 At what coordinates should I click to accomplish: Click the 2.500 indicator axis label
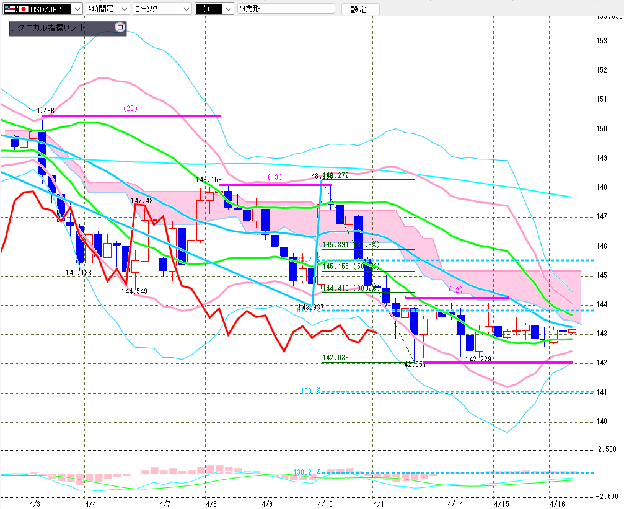pyautogui.click(x=607, y=449)
